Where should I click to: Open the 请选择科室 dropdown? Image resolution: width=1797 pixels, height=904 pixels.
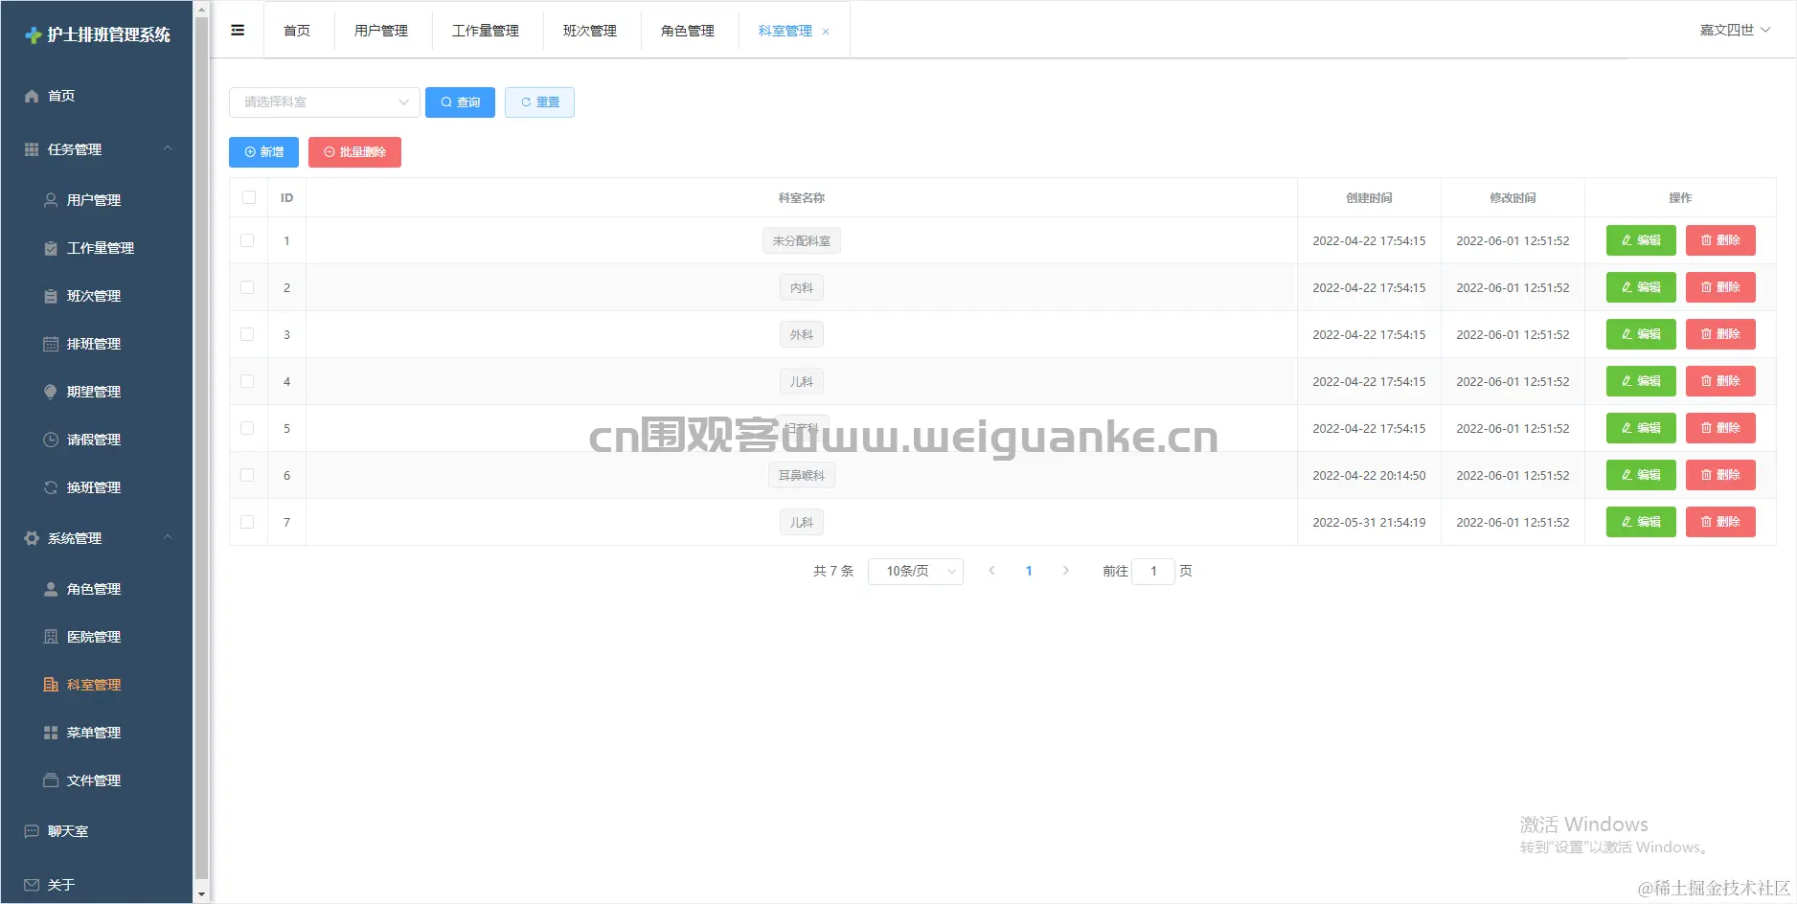click(325, 102)
